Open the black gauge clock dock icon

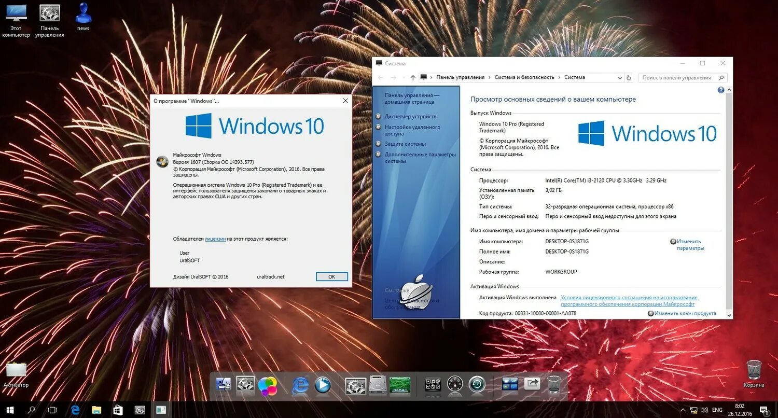(x=455, y=385)
